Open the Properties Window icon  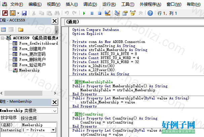(x=125, y=13)
